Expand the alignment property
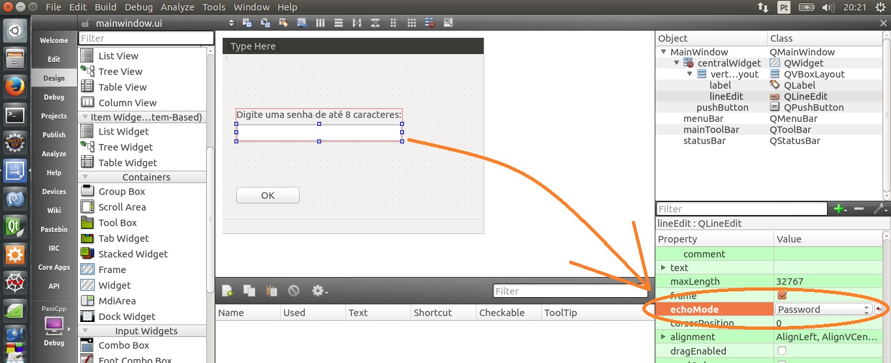Image resolution: width=891 pixels, height=363 pixels. tap(663, 337)
